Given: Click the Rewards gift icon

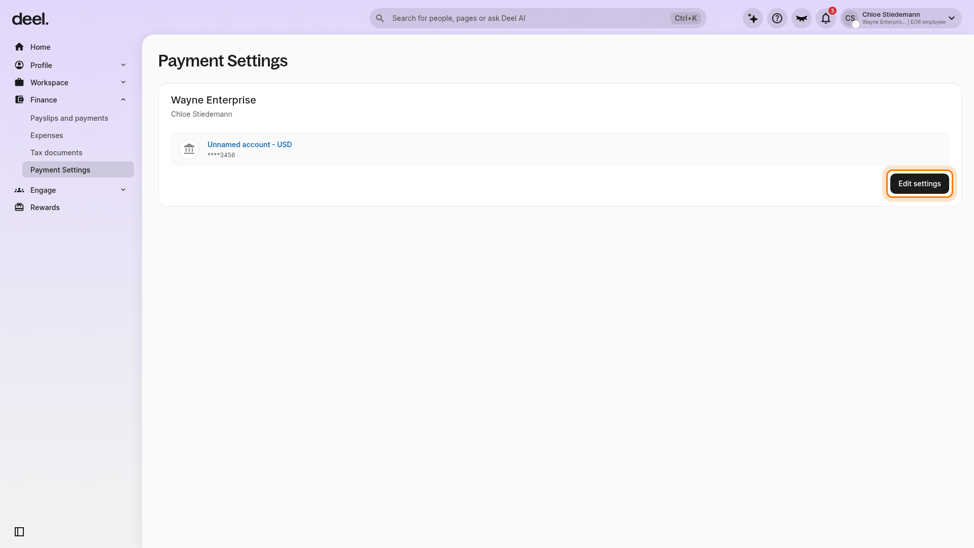Looking at the screenshot, I should click(19, 207).
